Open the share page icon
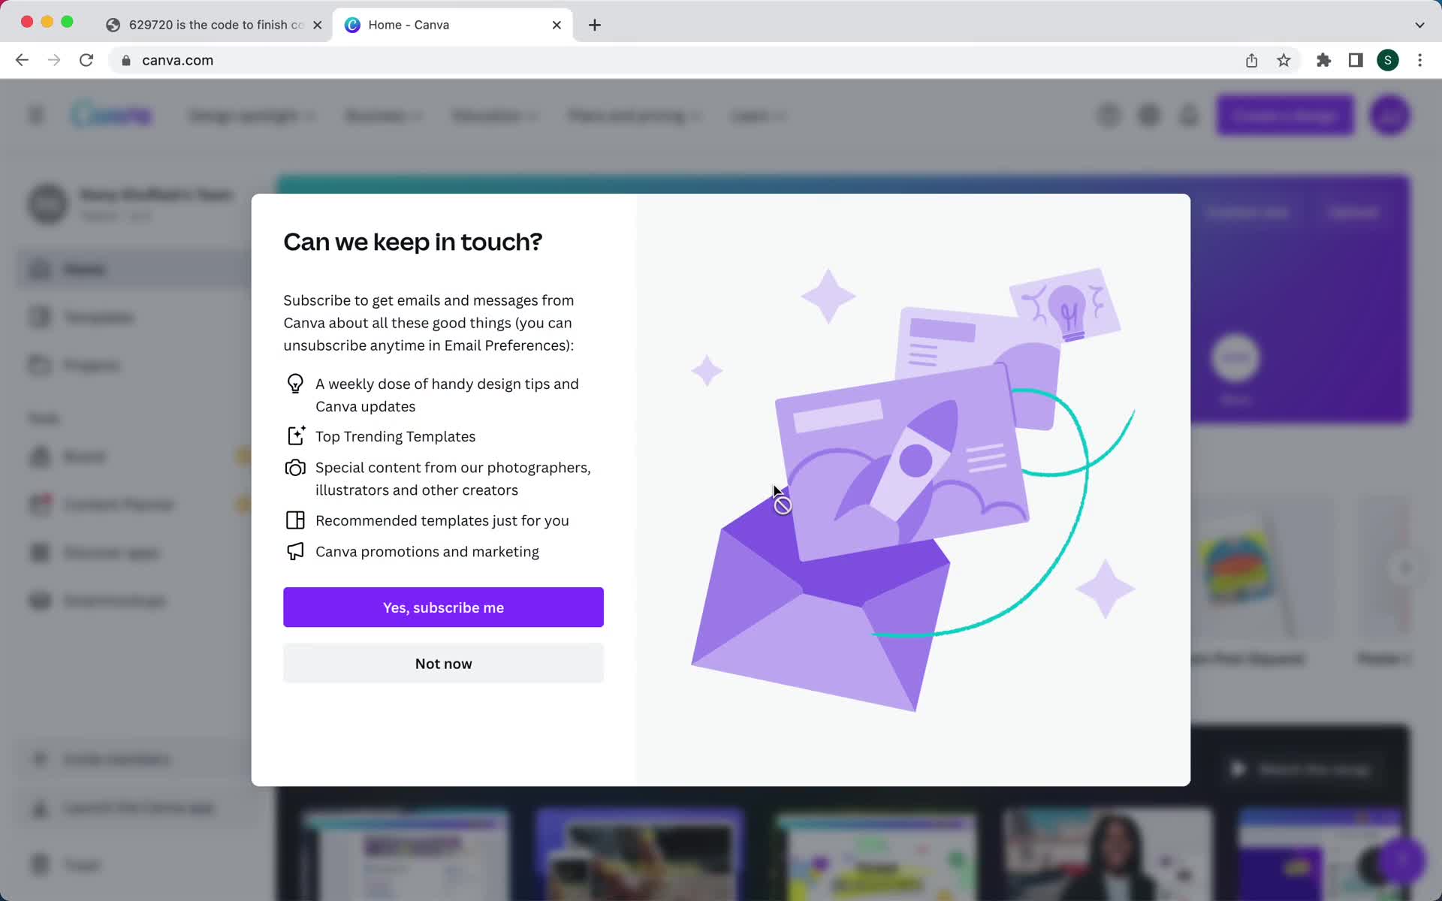 pos(1251,60)
